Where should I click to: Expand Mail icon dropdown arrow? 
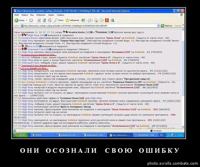tap(92, 20)
